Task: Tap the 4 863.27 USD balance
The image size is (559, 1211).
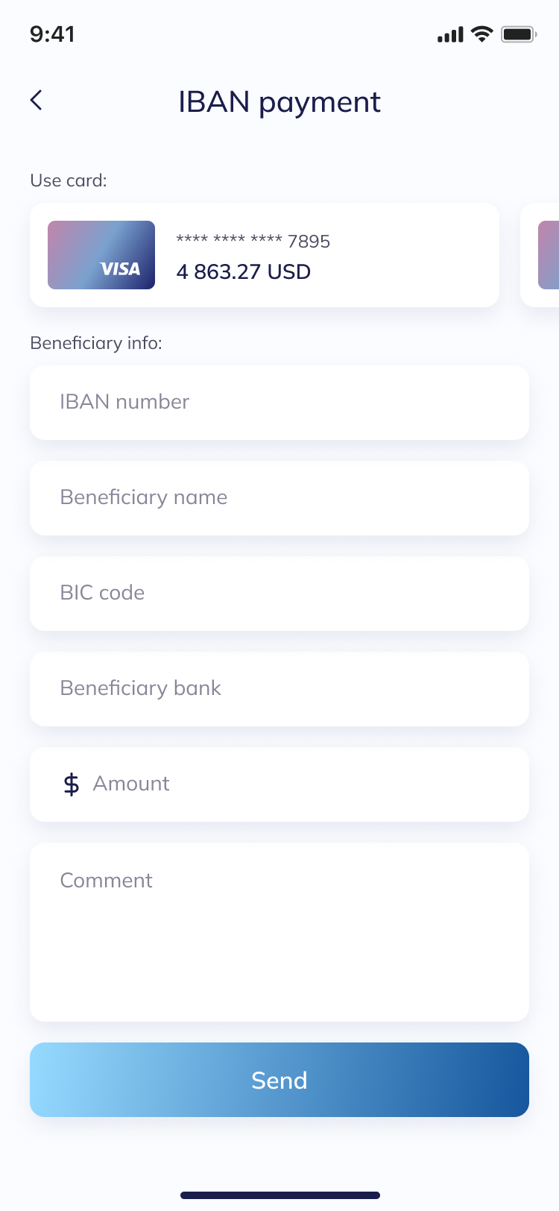Action: pyautogui.click(x=243, y=272)
